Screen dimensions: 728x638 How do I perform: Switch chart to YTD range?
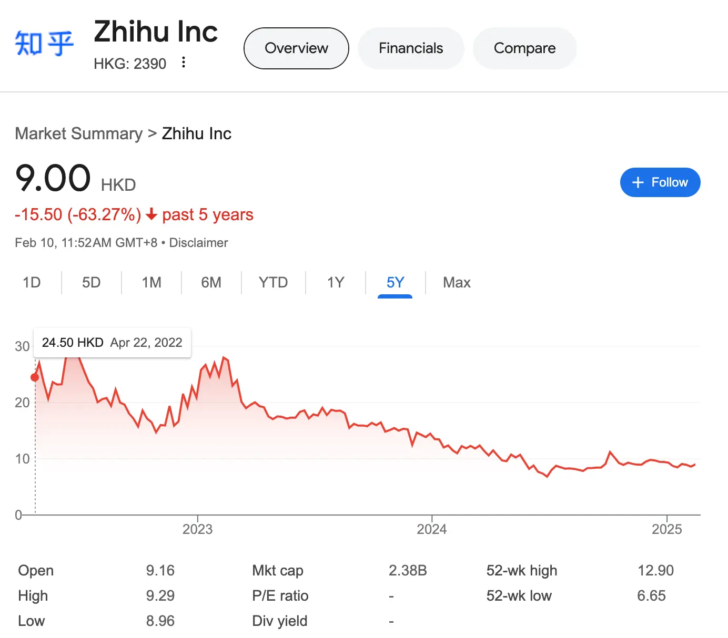click(273, 283)
